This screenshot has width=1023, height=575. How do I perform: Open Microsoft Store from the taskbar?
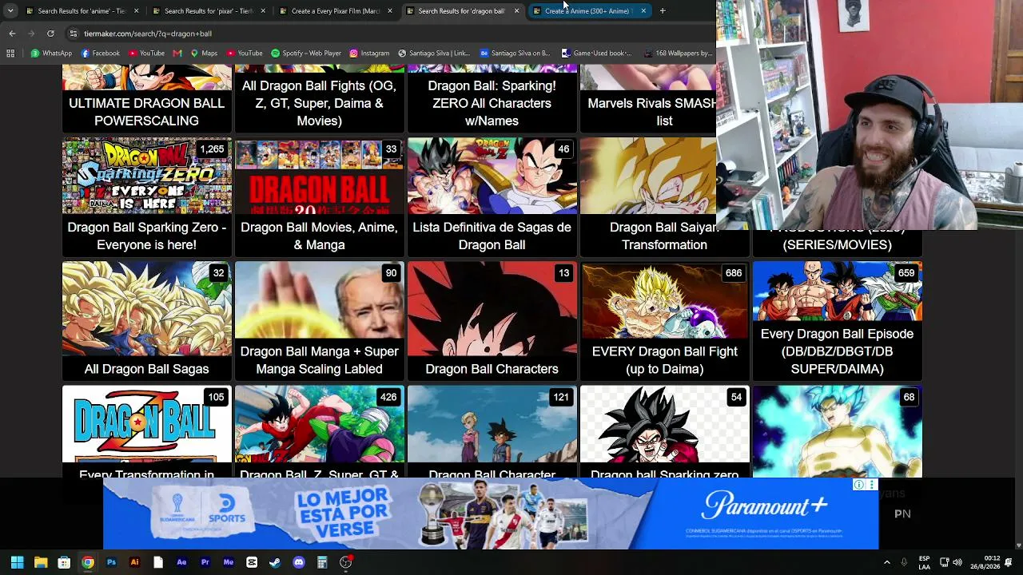click(64, 562)
